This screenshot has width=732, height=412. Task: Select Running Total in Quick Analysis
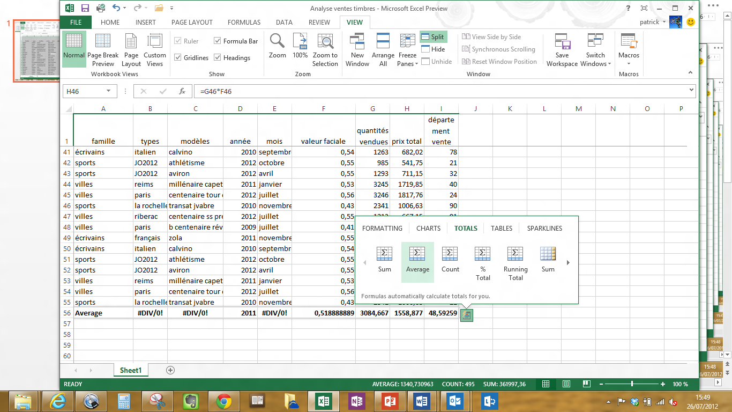point(515,264)
